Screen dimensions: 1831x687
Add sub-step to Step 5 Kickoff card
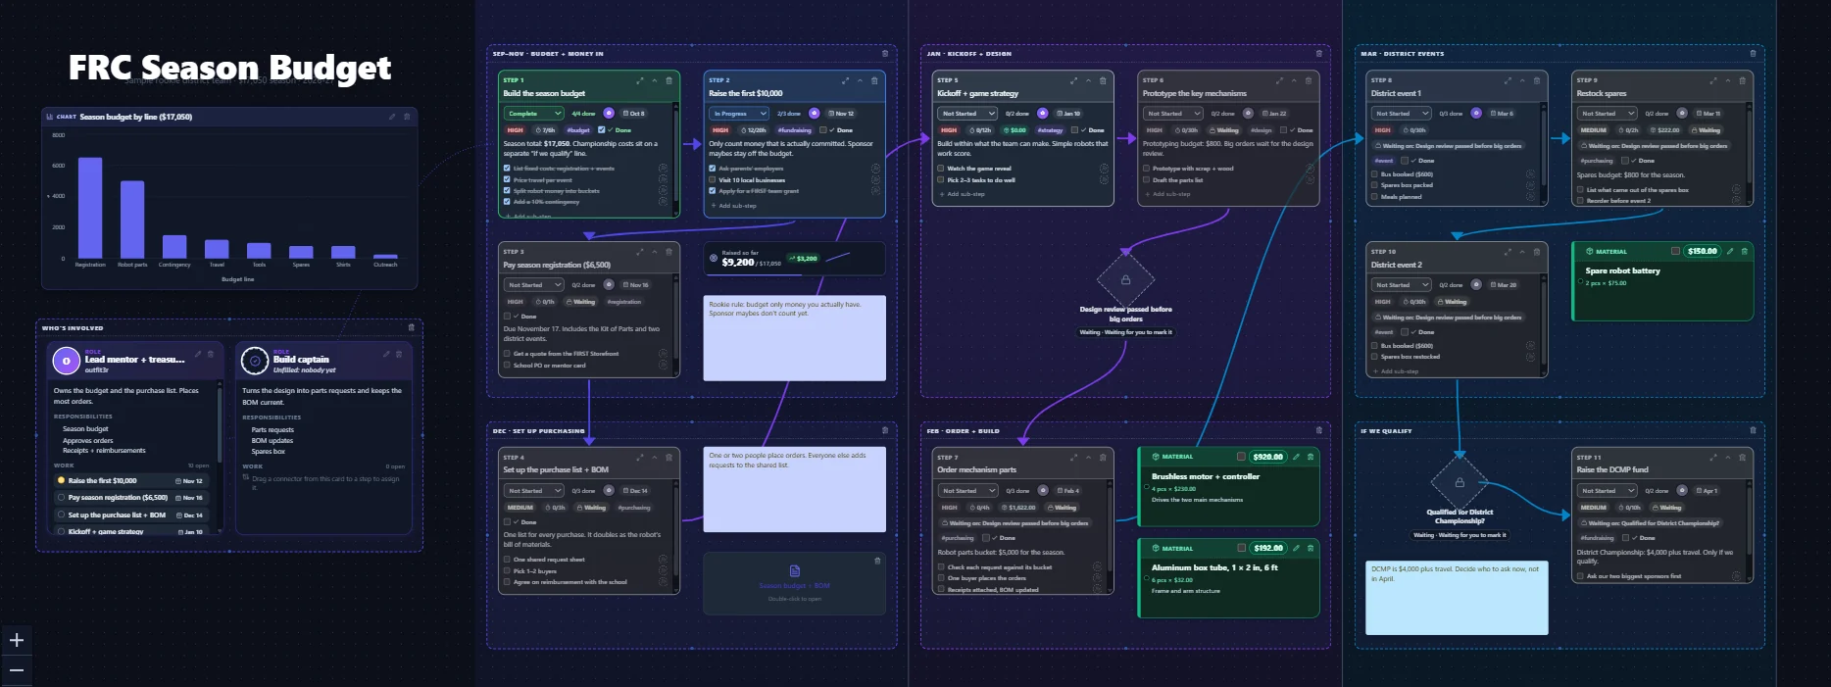(x=962, y=194)
